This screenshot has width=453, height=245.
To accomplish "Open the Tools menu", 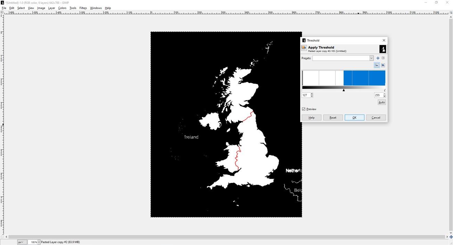I will [x=73, y=8].
